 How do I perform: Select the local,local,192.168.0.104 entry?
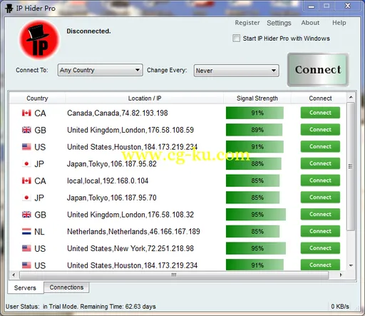(108, 181)
